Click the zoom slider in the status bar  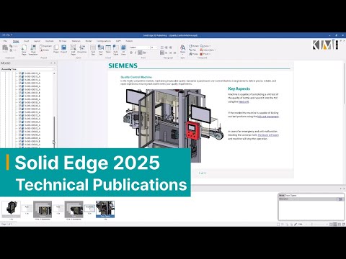(x=316, y=224)
